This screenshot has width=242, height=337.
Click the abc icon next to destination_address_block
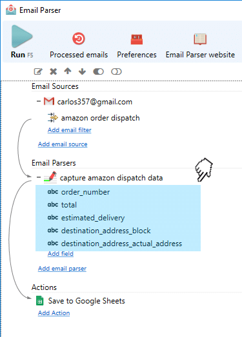point(53,230)
